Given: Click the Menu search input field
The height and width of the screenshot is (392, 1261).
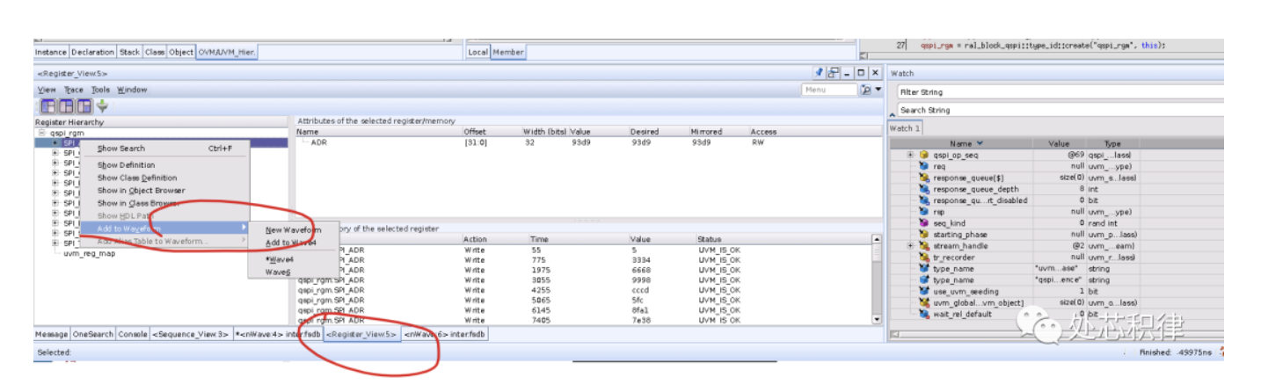Looking at the screenshot, I should (828, 90).
